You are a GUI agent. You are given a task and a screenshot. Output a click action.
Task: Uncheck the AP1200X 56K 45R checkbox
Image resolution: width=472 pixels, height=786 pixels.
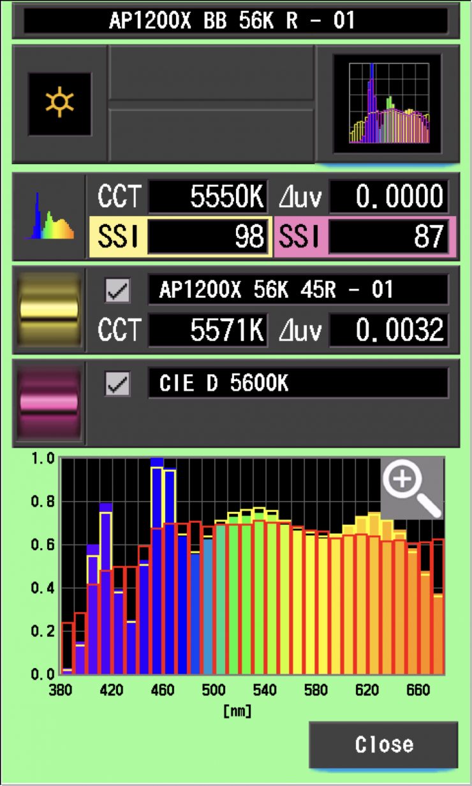(117, 291)
